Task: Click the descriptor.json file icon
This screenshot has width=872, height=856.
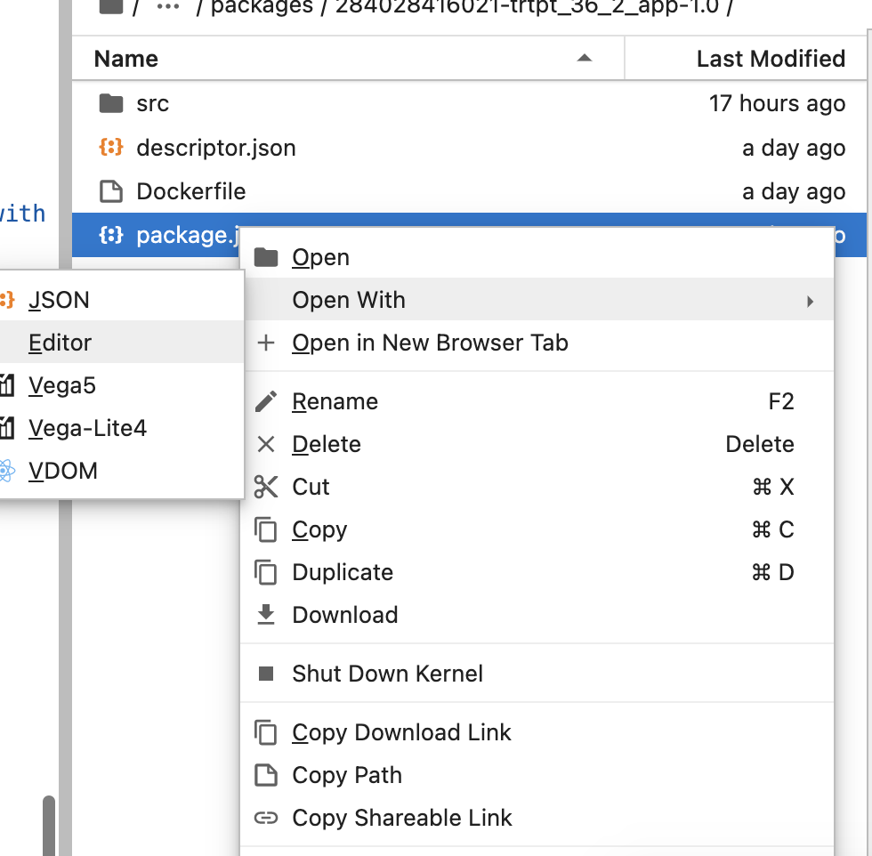Action: coord(111,148)
